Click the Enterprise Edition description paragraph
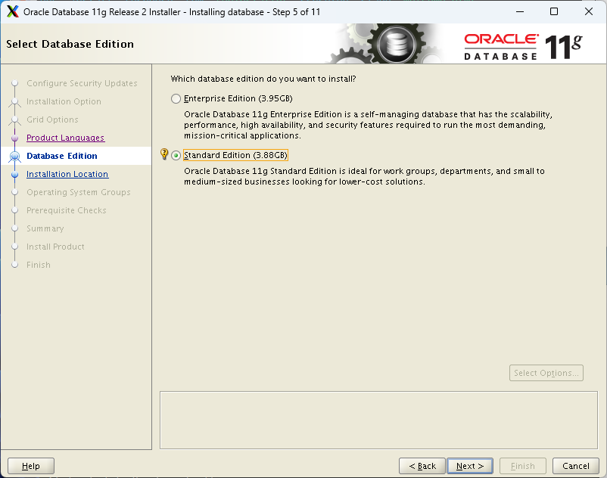Screen dimensions: 607x478 [x=368, y=125]
